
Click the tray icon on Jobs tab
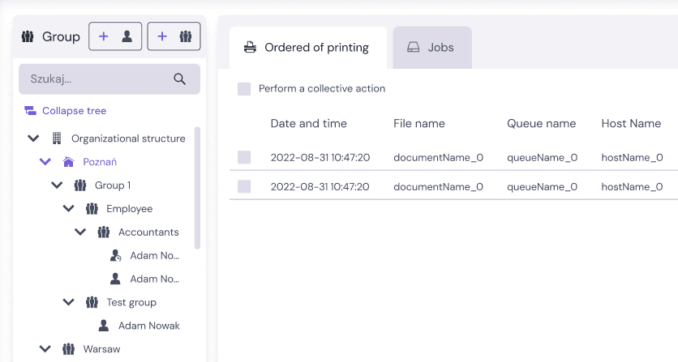[x=414, y=47]
